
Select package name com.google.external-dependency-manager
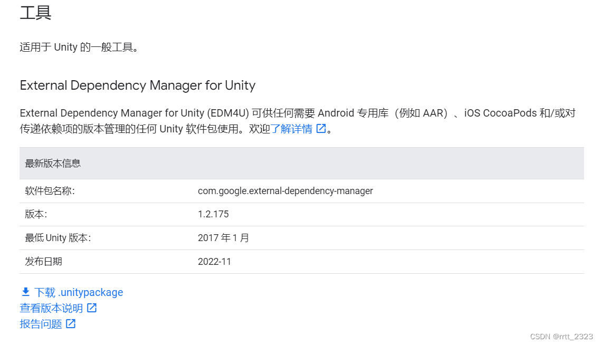(x=285, y=191)
